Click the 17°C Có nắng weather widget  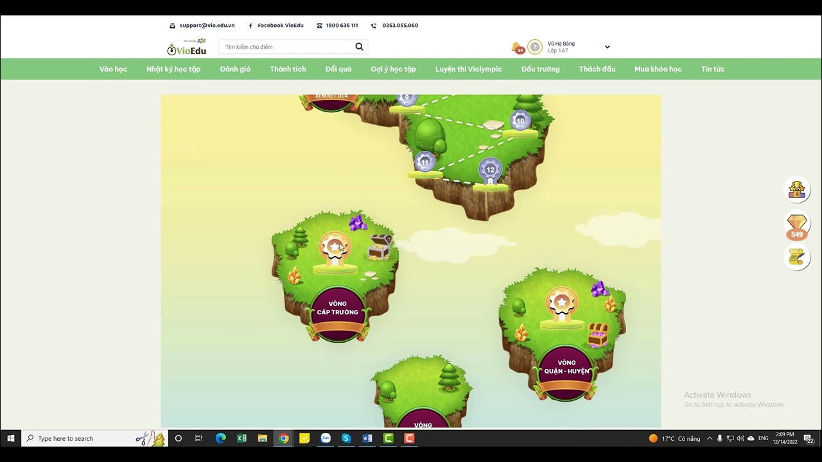point(674,438)
